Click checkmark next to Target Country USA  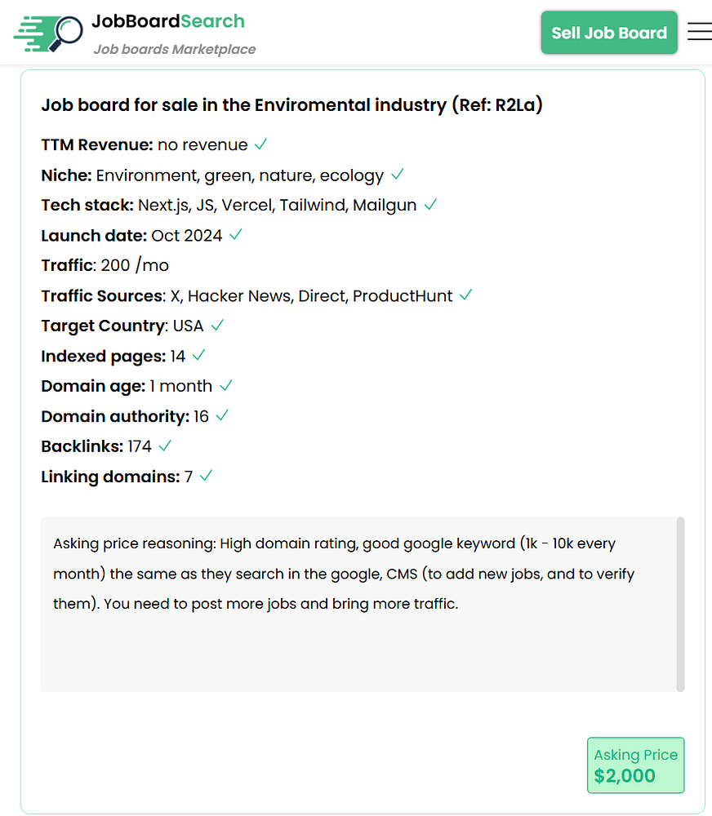(216, 326)
